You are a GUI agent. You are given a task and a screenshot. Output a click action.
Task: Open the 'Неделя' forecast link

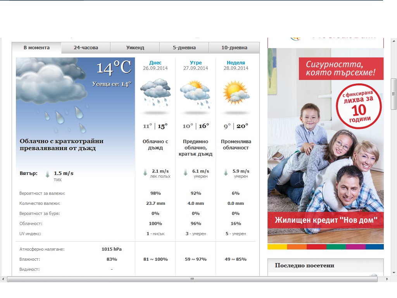coord(236,62)
